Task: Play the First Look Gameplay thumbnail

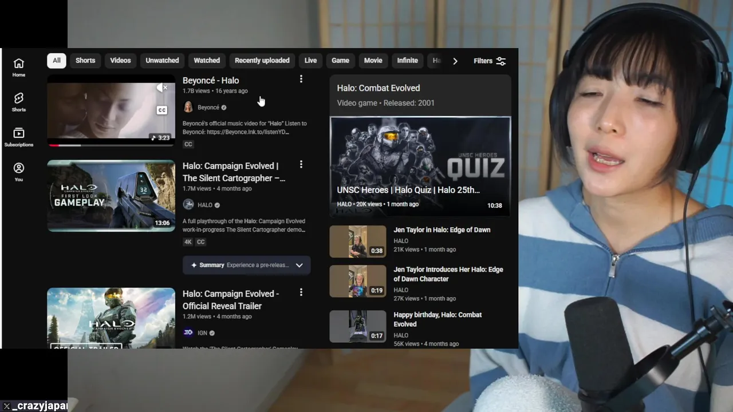Action: point(111,196)
